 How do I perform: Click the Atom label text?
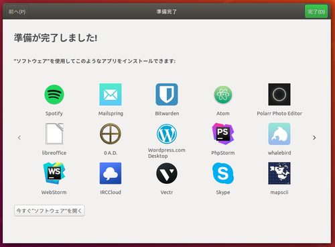(223, 113)
